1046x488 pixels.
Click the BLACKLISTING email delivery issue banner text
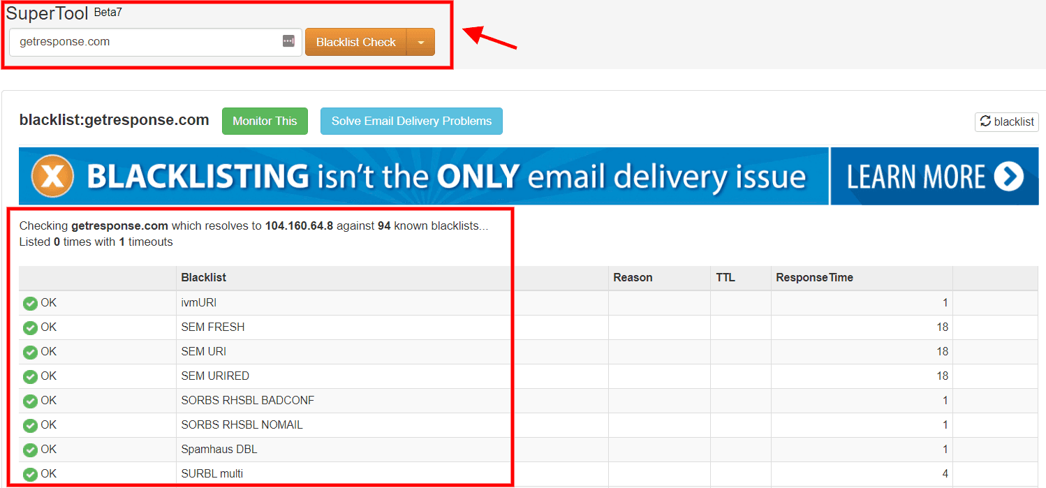(x=447, y=177)
